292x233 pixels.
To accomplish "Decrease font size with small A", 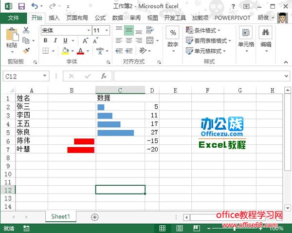I will (95, 40).
